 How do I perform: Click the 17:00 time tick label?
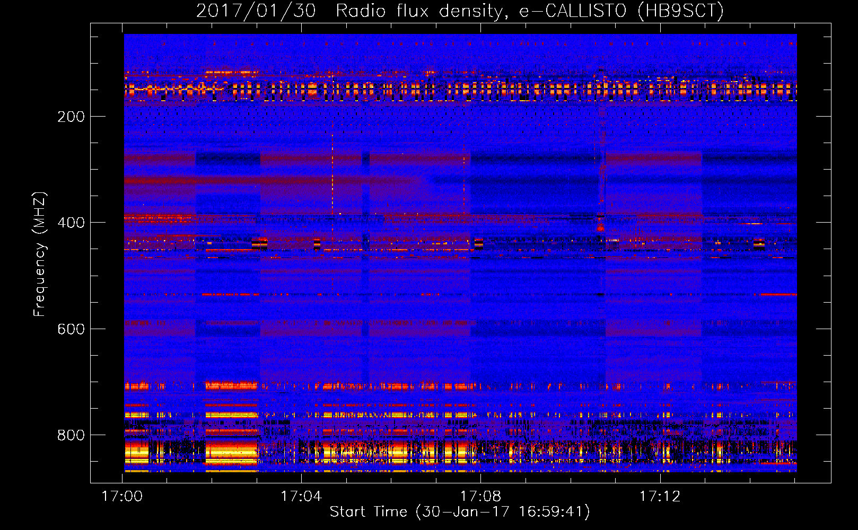[122, 497]
